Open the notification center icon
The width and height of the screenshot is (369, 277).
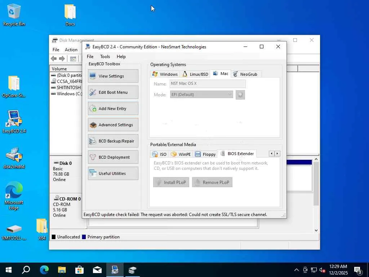coord(358,270)
